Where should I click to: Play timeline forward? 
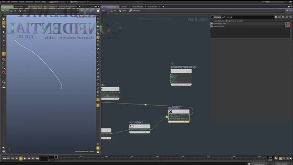[25, 159]
